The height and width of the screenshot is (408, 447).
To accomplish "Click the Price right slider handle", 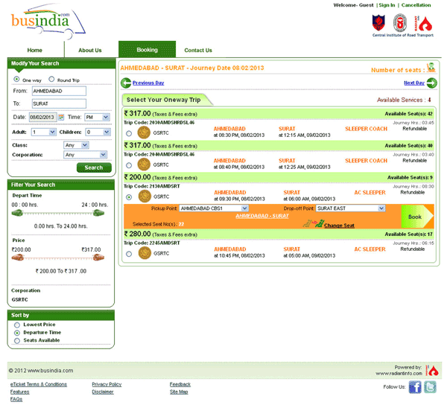I will [x=98, y=258].
